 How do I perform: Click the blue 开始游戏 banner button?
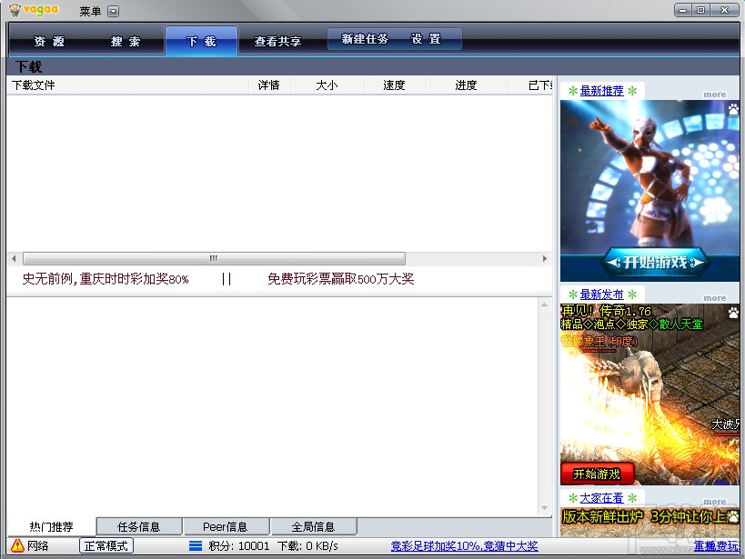pos(656,262)
